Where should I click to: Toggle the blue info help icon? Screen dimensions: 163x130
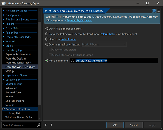[154, 11]
